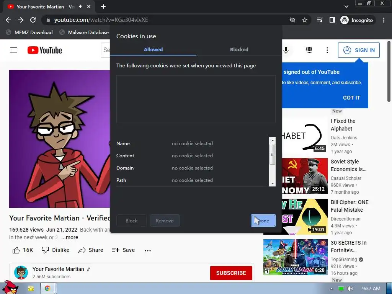
Task: Open YouTube settings three-dot menu
Action: (327, 50)
